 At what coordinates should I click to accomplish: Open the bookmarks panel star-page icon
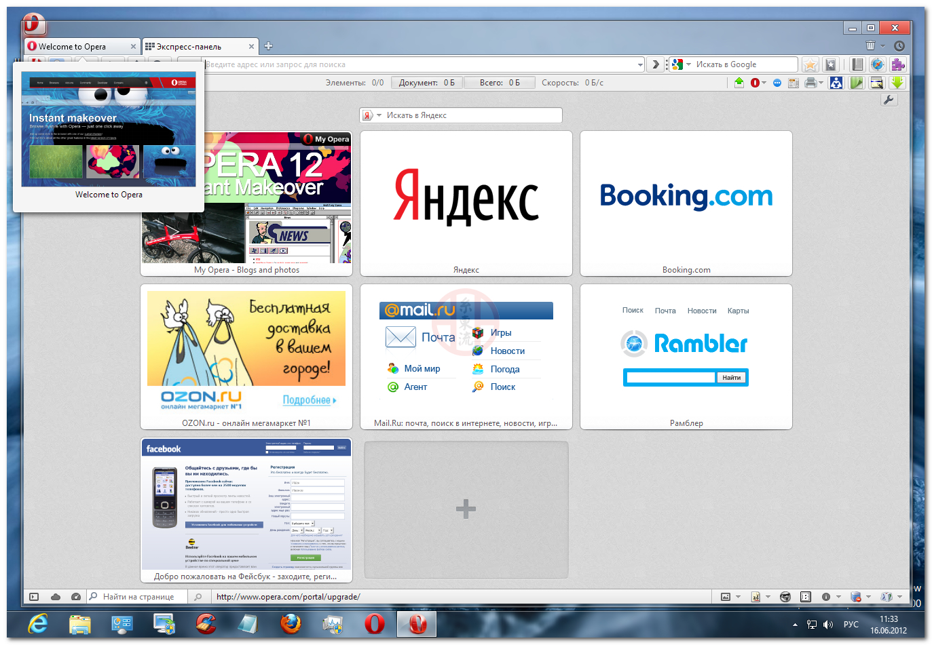pyautogui.click(x=830, y=64)
